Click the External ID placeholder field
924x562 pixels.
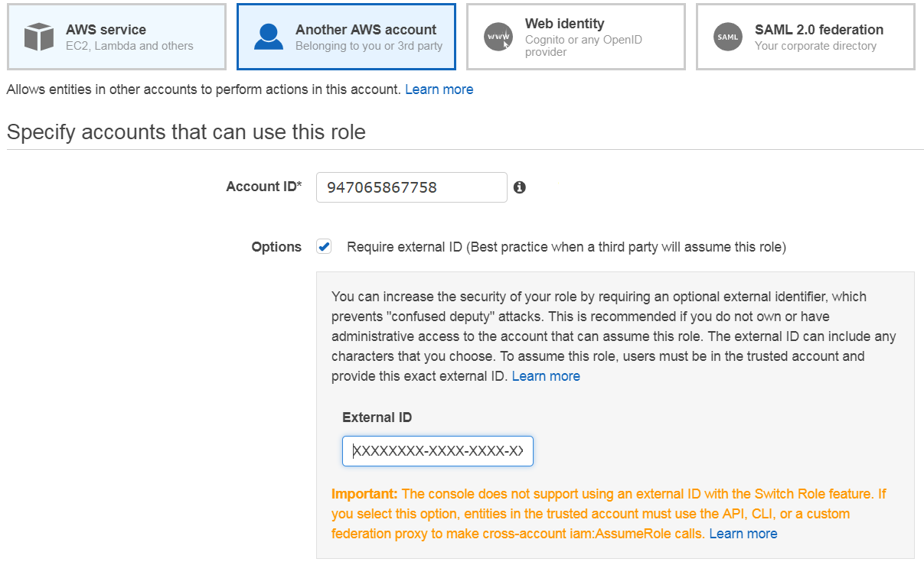click(x=437, y=450)
